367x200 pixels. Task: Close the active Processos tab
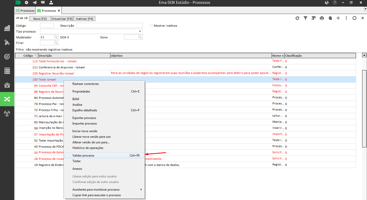[59, 11]
